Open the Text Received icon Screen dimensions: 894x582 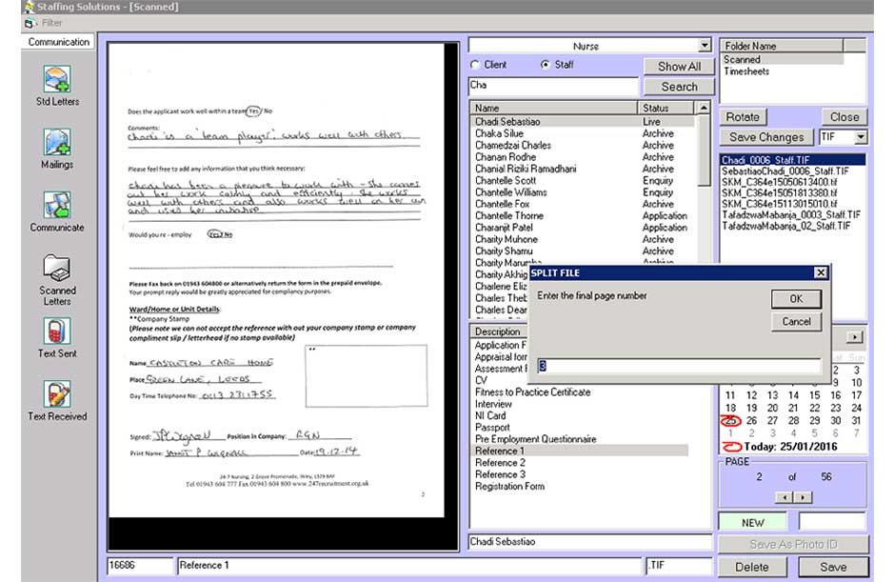coord(57,394)
